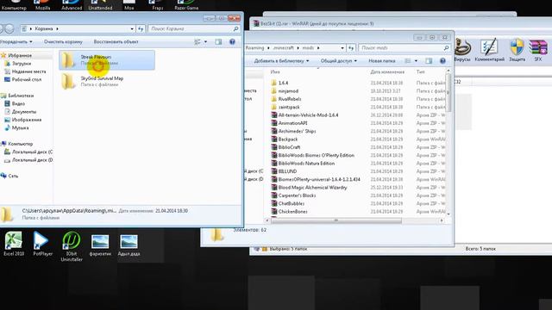Refresh the mods folder address bar
Viewport: 552px width, 310px height.
pyautogui.click(x=351, y=48)
